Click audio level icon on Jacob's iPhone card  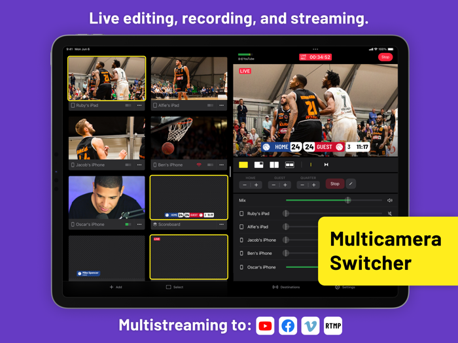pyautogui.click(x=128, y=165)
